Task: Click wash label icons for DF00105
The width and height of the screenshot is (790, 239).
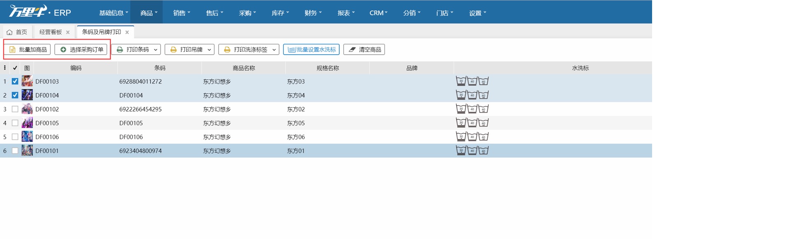Action: [x=472, y=123]
